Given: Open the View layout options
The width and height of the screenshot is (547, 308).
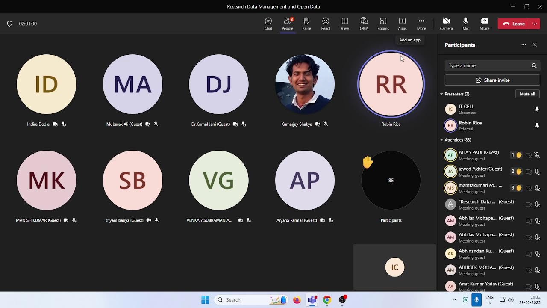Looking at the screenshot, I should 344,24.
